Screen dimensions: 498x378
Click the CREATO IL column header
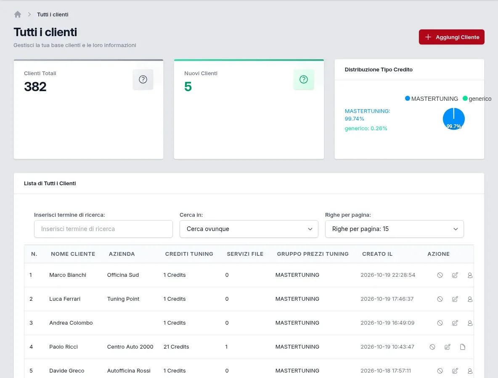[377, 254]
